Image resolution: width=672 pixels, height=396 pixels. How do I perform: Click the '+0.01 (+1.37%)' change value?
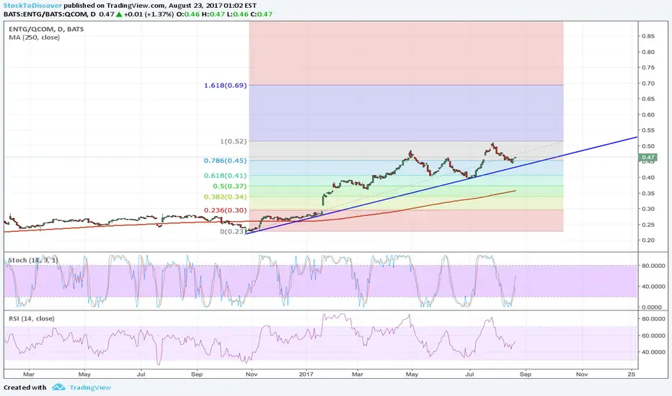tap(149, 14)
